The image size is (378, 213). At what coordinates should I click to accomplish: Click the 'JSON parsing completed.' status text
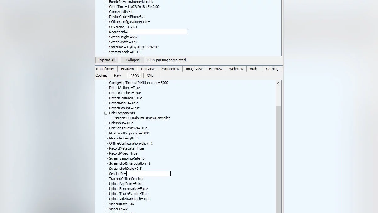tap(167, 60)
